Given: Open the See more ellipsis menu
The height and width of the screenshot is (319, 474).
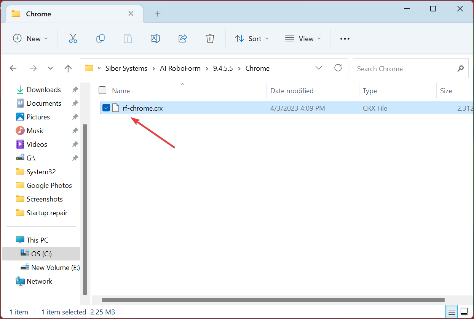Looking at the screenshot, I should pos(345,38).
